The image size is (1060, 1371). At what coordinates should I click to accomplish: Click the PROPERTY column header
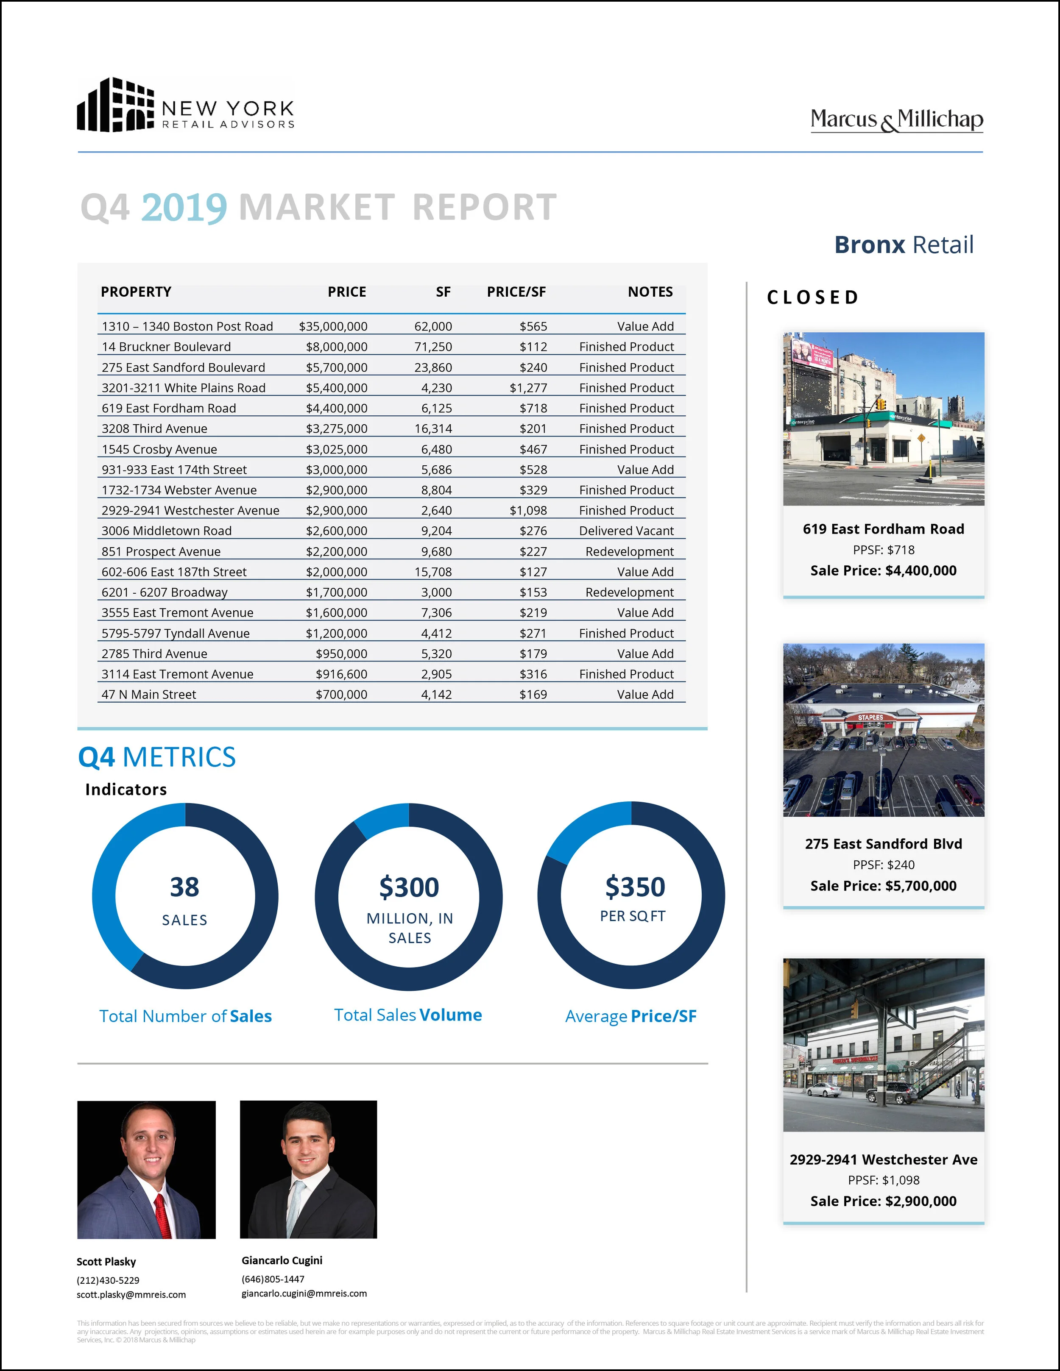coord(136,292)
